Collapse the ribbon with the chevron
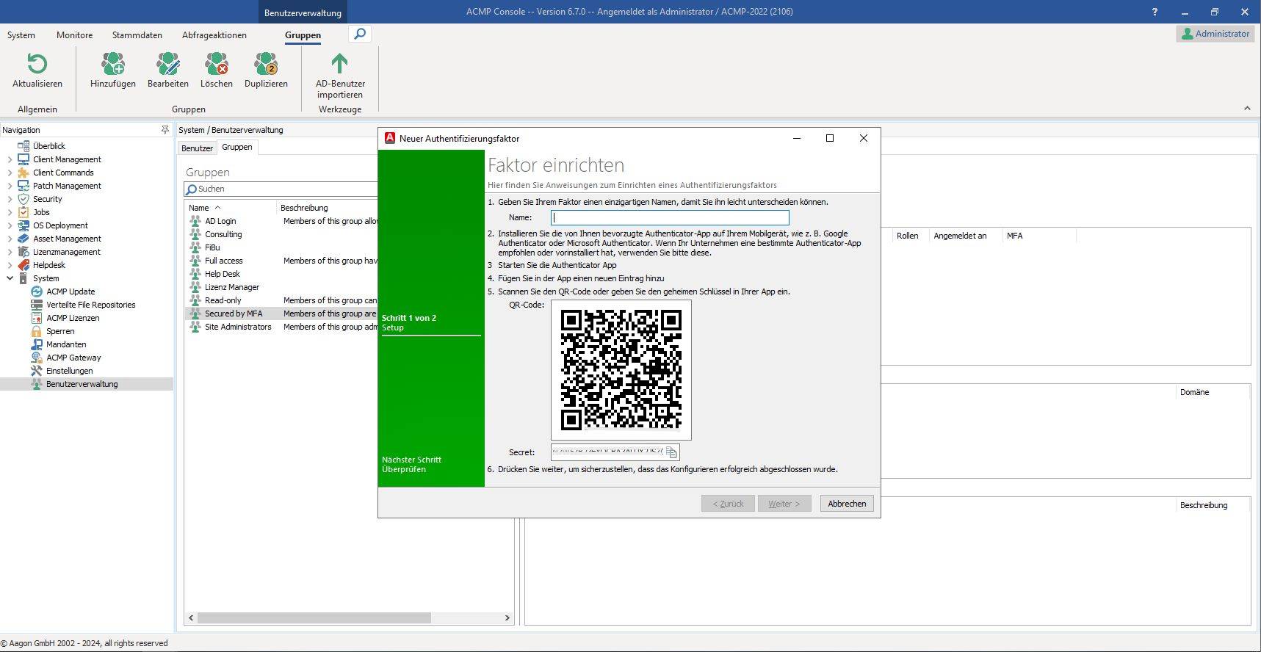The height and width of the screenshot is (652, 1261). 1247,109
